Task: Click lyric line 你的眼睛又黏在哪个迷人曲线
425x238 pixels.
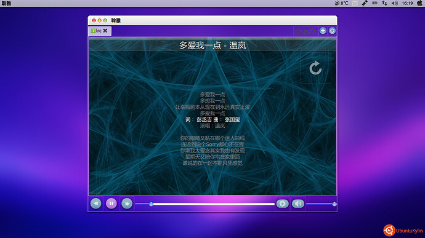Action: pos(212,138)
